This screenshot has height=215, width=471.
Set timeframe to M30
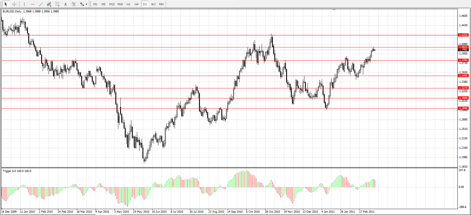[120, 4]
